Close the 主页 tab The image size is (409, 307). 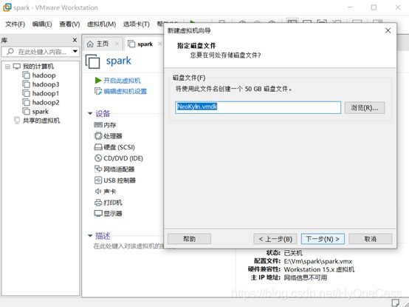point(117,44)
